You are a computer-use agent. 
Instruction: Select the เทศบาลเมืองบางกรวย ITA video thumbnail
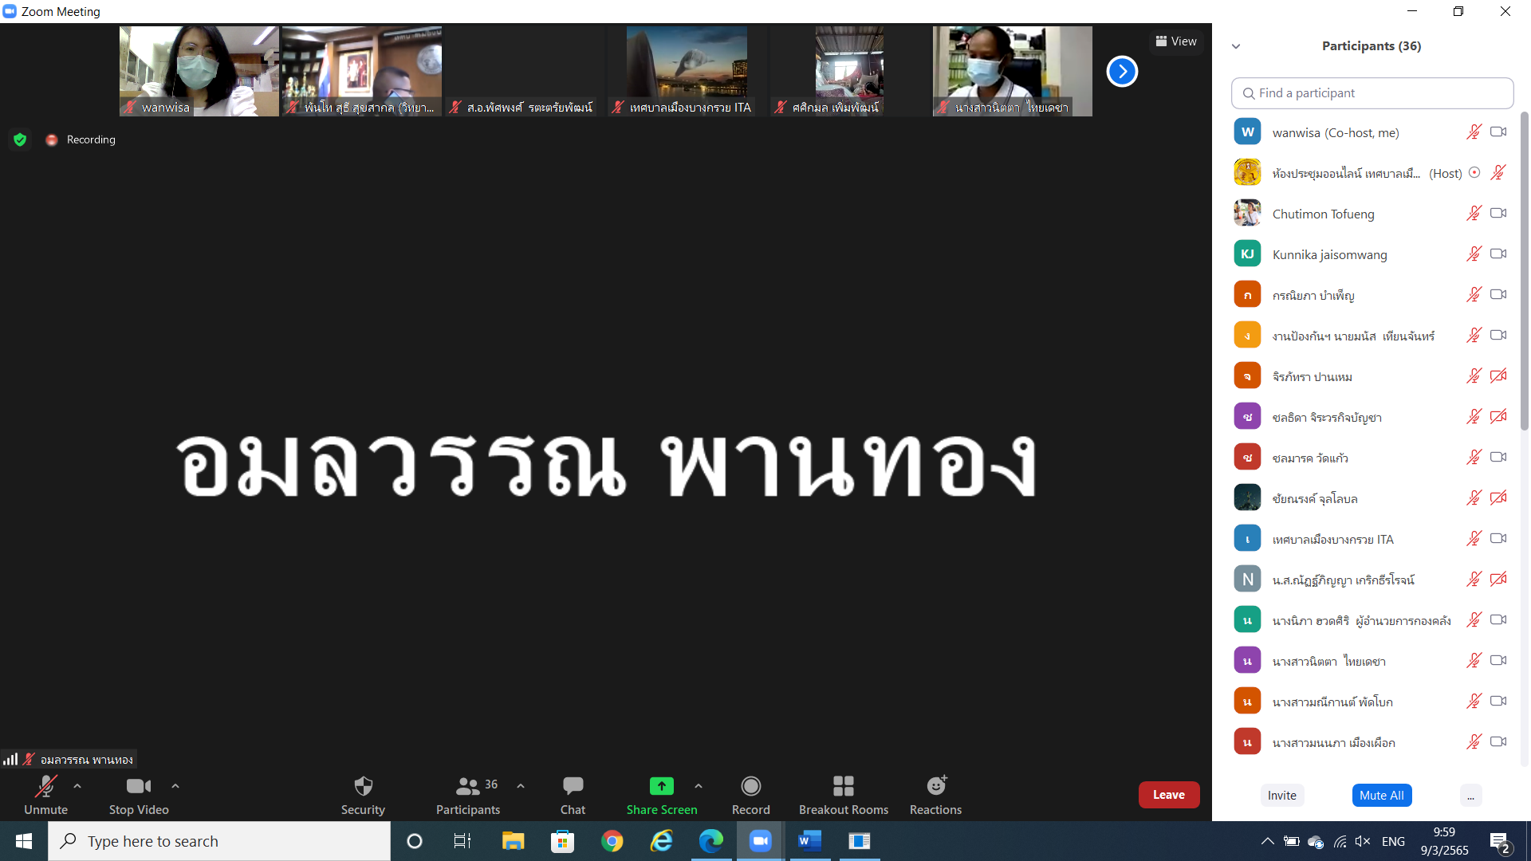pyautogui.click(x=687, y=71)
